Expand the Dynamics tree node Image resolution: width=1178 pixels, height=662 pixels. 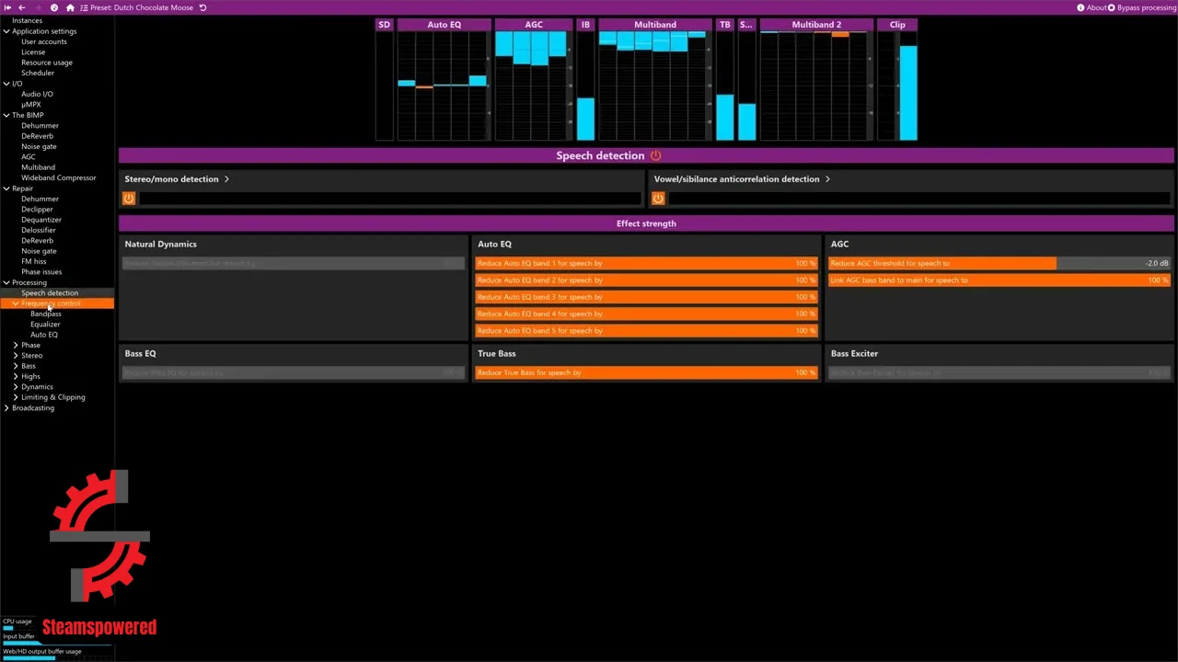coord(16,387)
